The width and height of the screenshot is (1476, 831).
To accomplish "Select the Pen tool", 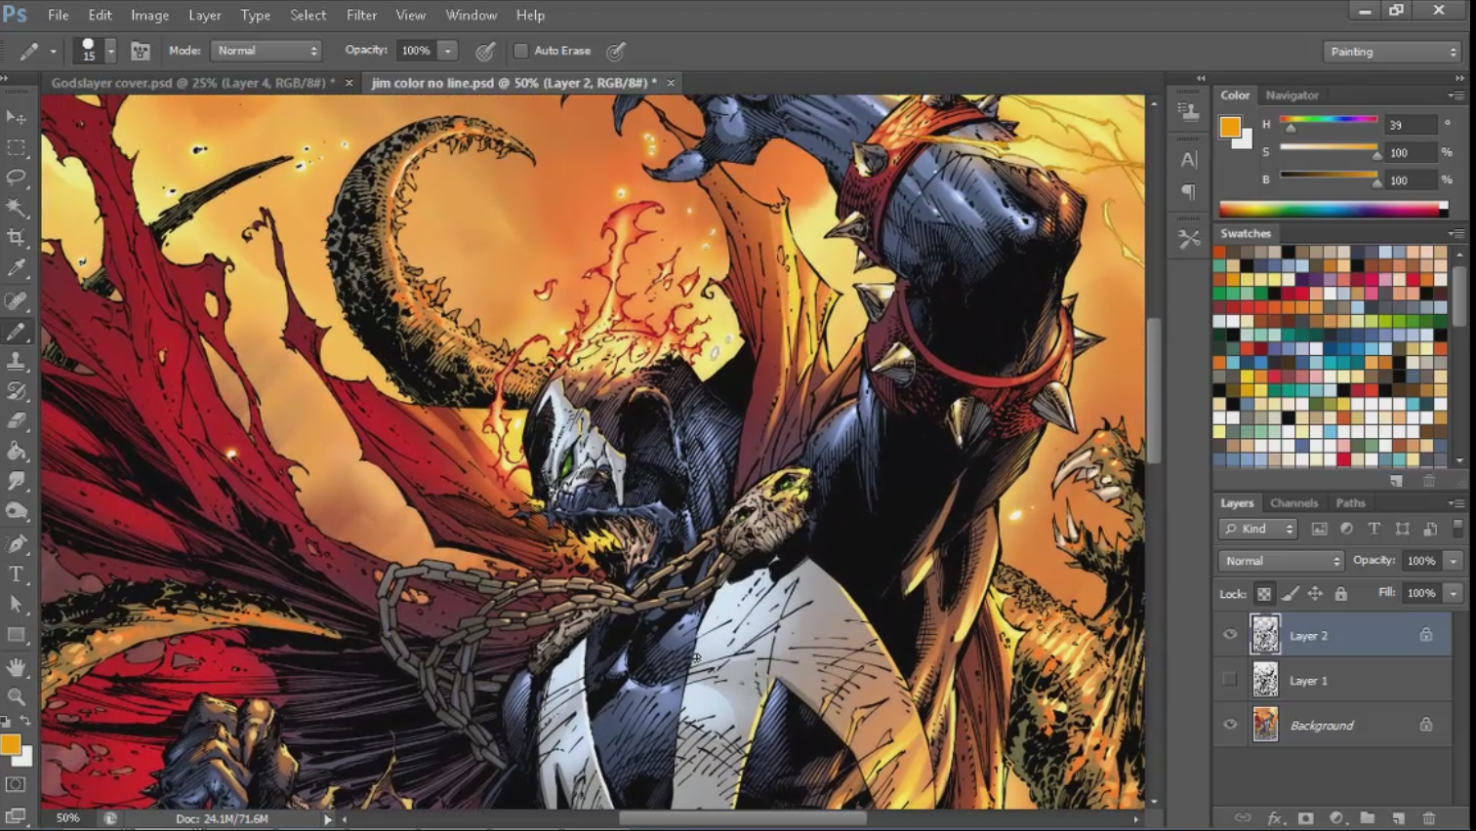I will coord(17,544).
